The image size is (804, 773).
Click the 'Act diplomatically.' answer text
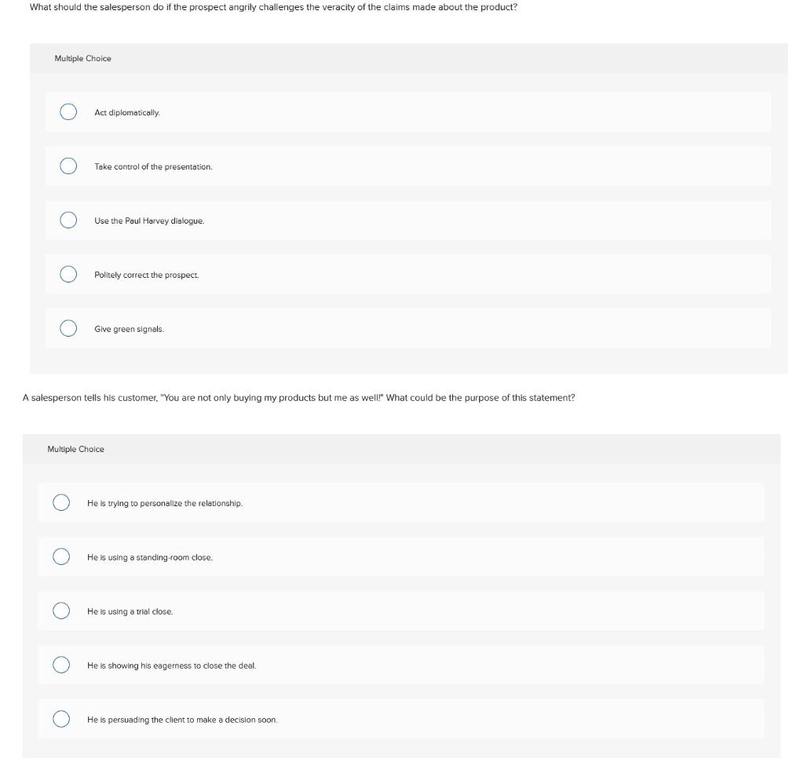click(x=127, y=113)
